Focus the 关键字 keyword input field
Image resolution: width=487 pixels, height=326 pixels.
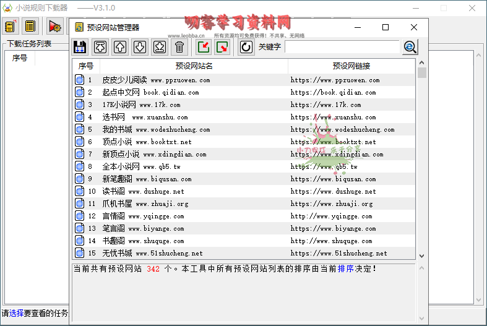tap(342, 47)
